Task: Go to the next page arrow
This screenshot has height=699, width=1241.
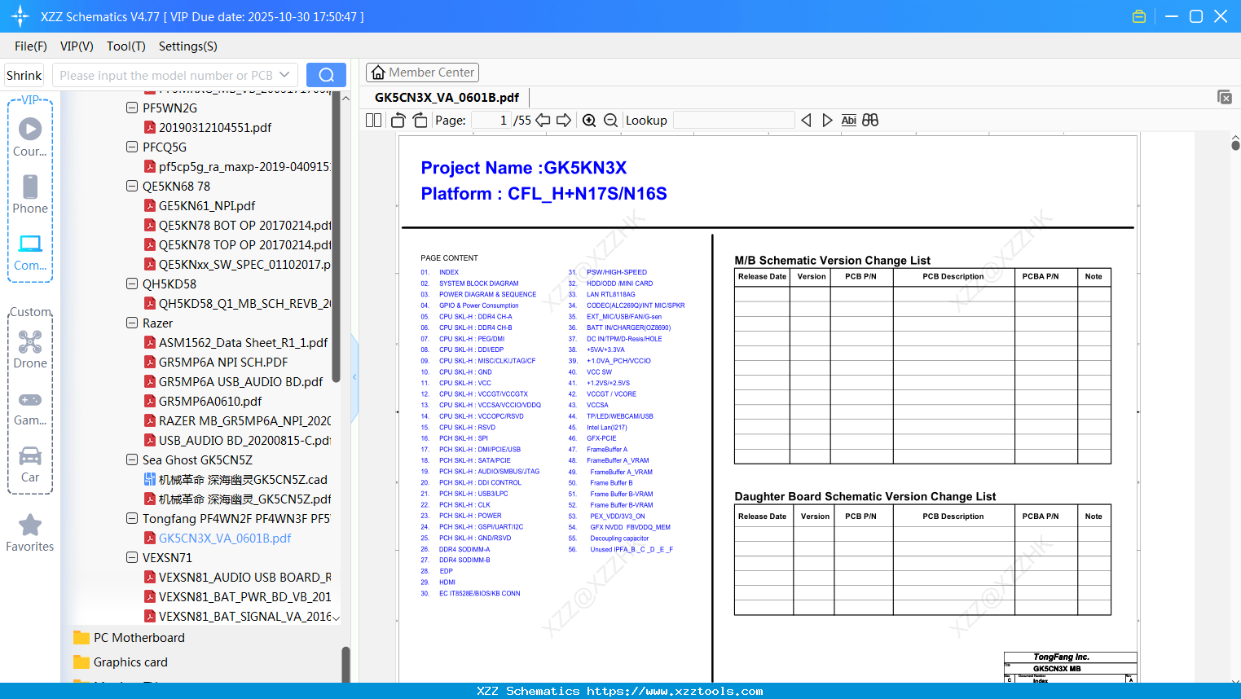Action: coord(564,121)
